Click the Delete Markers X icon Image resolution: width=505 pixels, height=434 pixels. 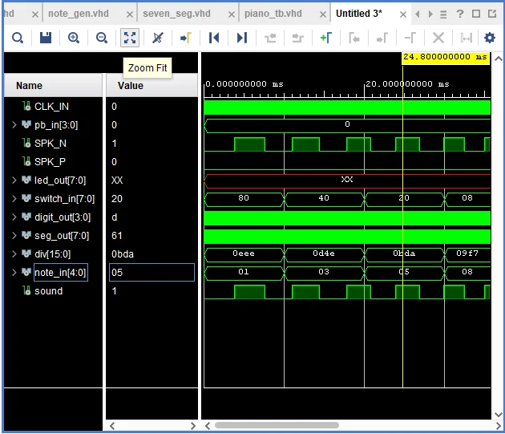click(438, 38)
